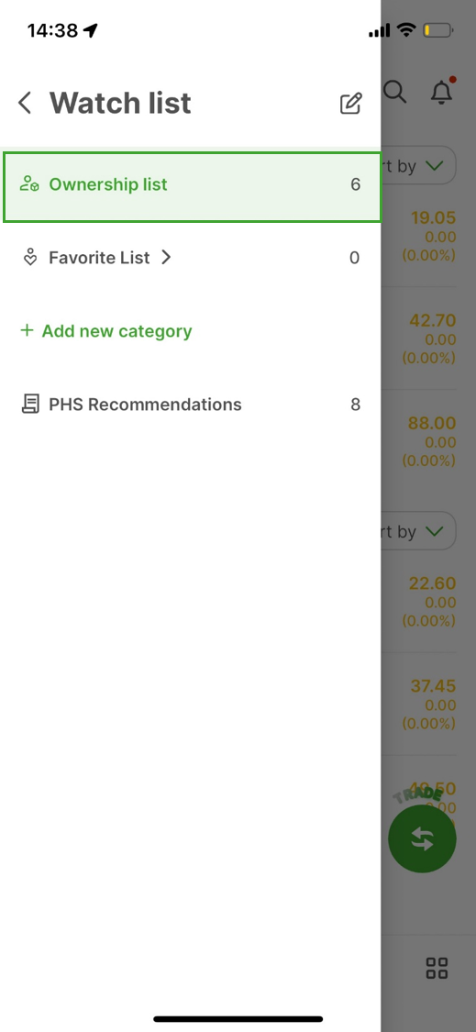
Task: Tap the Watch list title
Action: click(120, 104)
